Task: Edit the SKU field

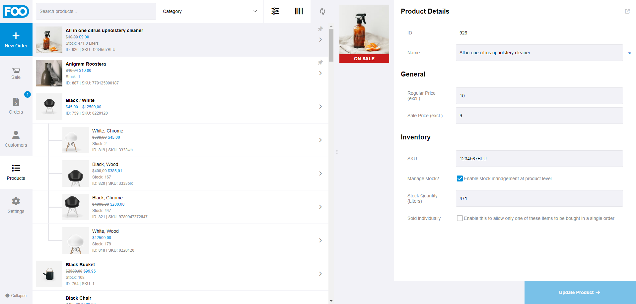Action: (539, 159)
